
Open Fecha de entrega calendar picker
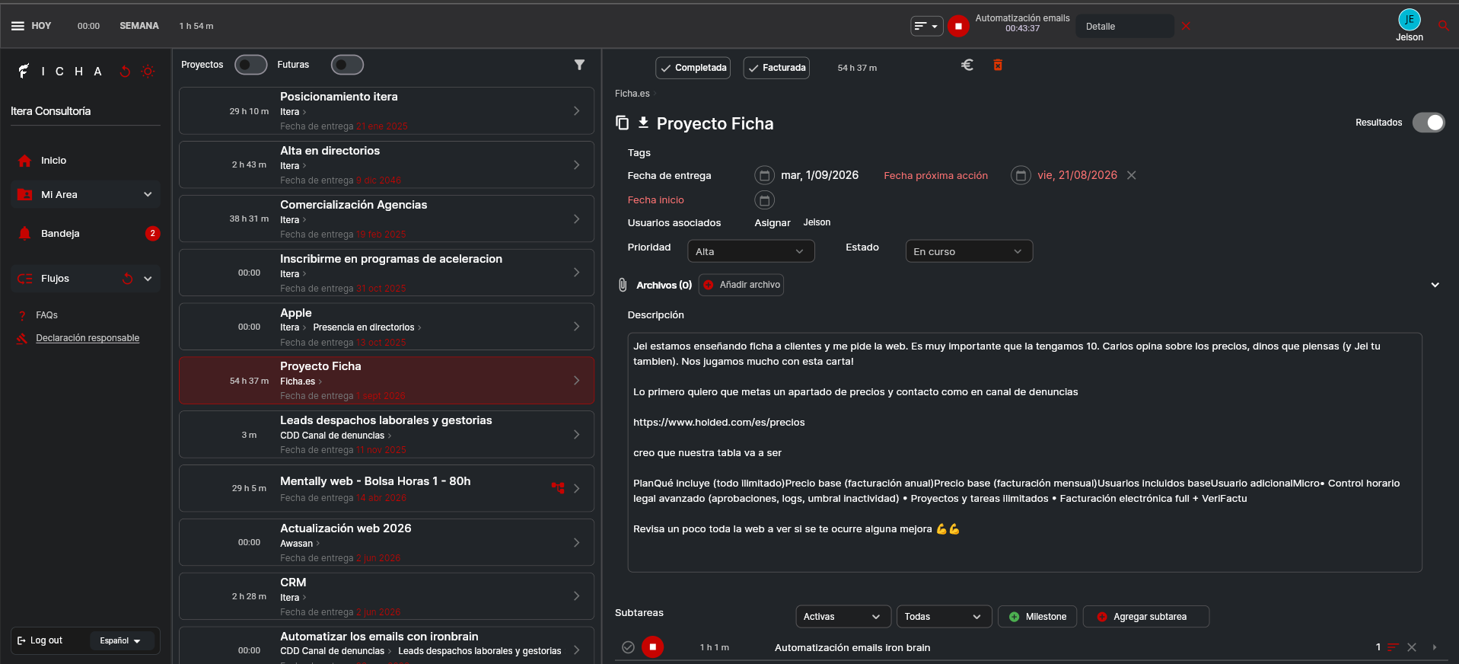pyautogui.click(x=764, y=176)
